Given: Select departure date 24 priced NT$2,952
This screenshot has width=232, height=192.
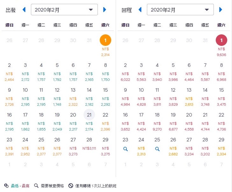Looking at the screenshot, I should pos(25,146).
